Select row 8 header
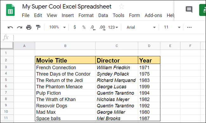The height and width of the screenshot is (123, 206). click(x=7, y=99)
